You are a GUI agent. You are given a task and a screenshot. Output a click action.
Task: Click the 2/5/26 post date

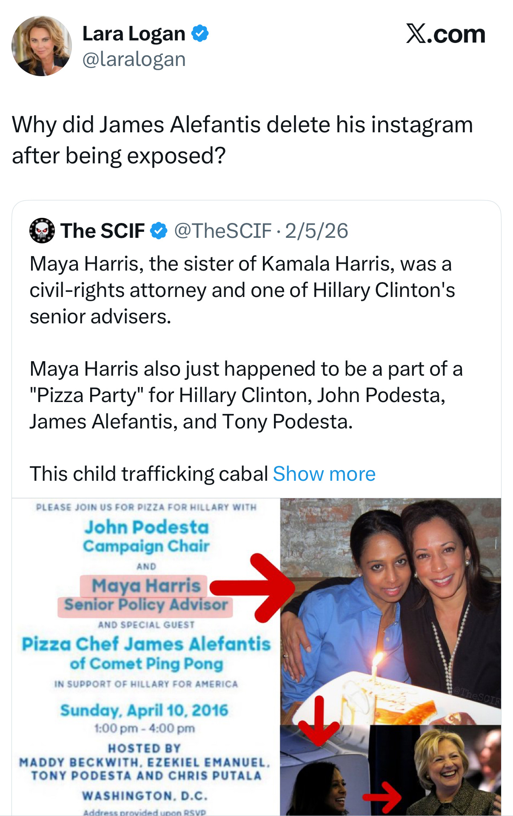tap(316, 231)
